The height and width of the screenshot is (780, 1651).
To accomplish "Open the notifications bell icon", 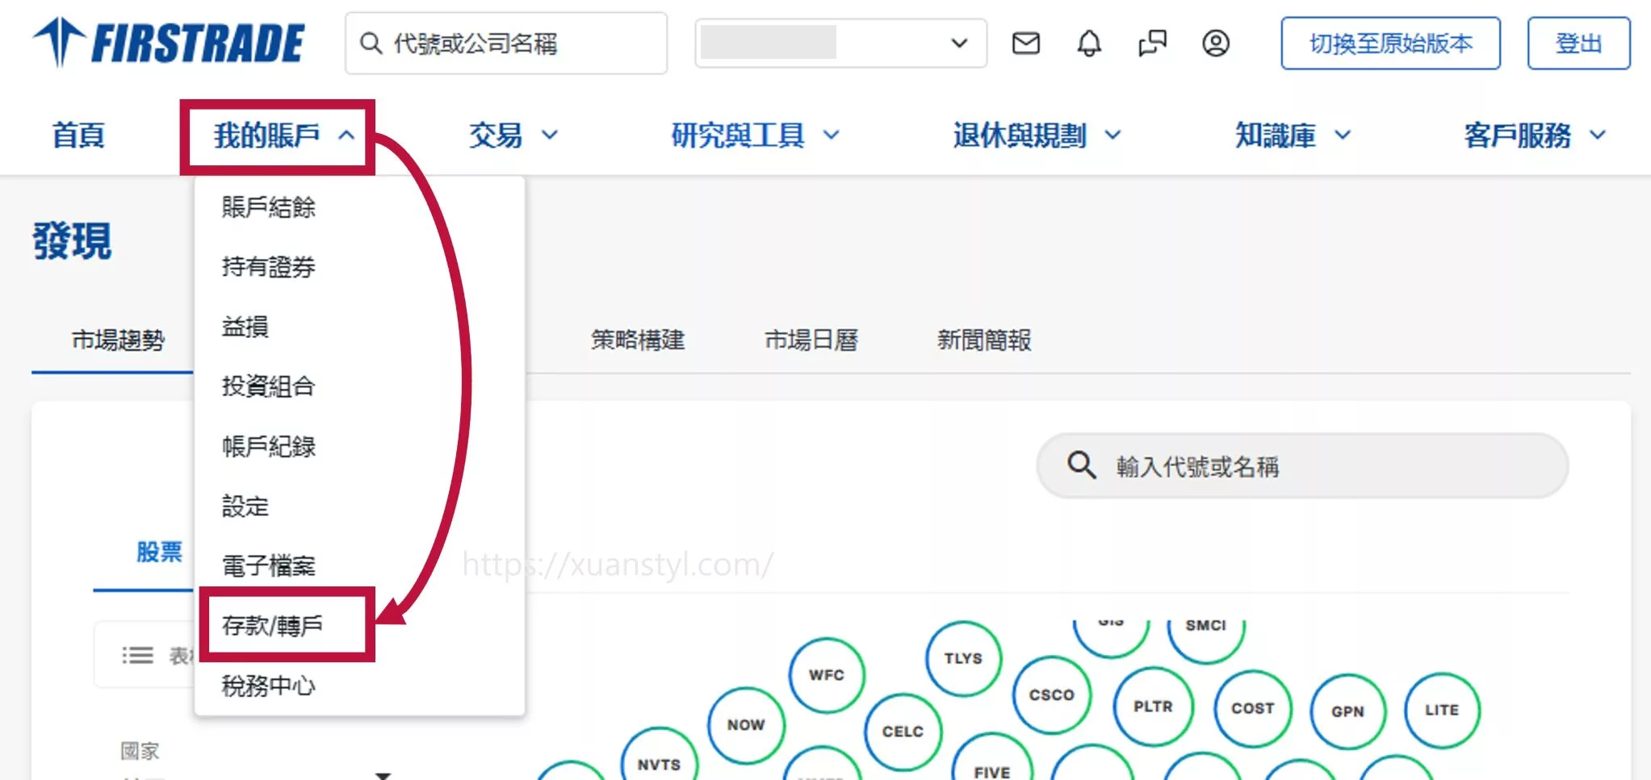I will pyautogui.click(x=1089, y=43).
